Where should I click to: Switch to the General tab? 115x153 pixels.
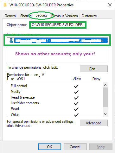pyautogui.click(x=10, y=16)
